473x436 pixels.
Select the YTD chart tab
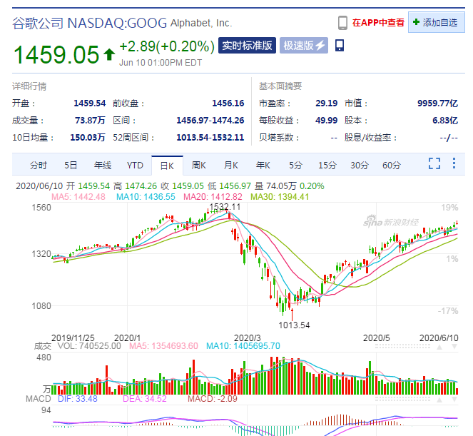point(135,166)
